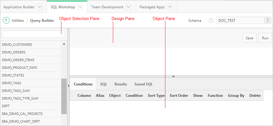The image size is (273, 126).
Task: Click the Save button
Action: click(x=249, y=38)
